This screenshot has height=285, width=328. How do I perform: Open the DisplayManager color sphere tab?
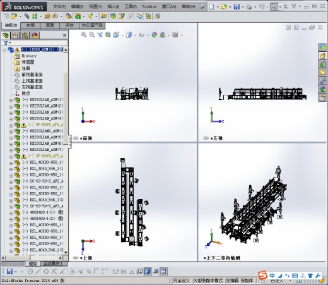tap(35, 35)
